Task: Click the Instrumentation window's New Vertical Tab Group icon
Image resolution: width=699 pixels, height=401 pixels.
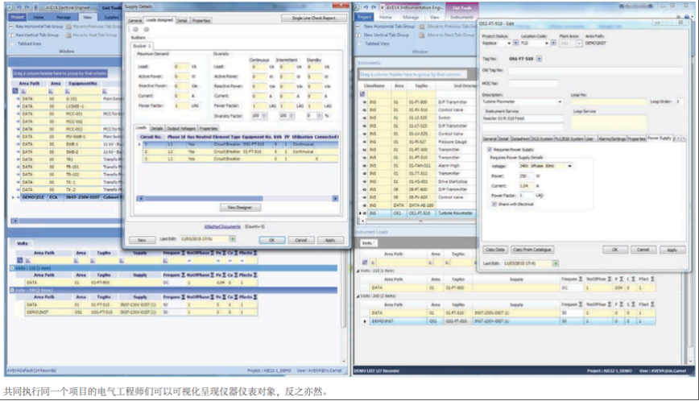Action: 359,35
